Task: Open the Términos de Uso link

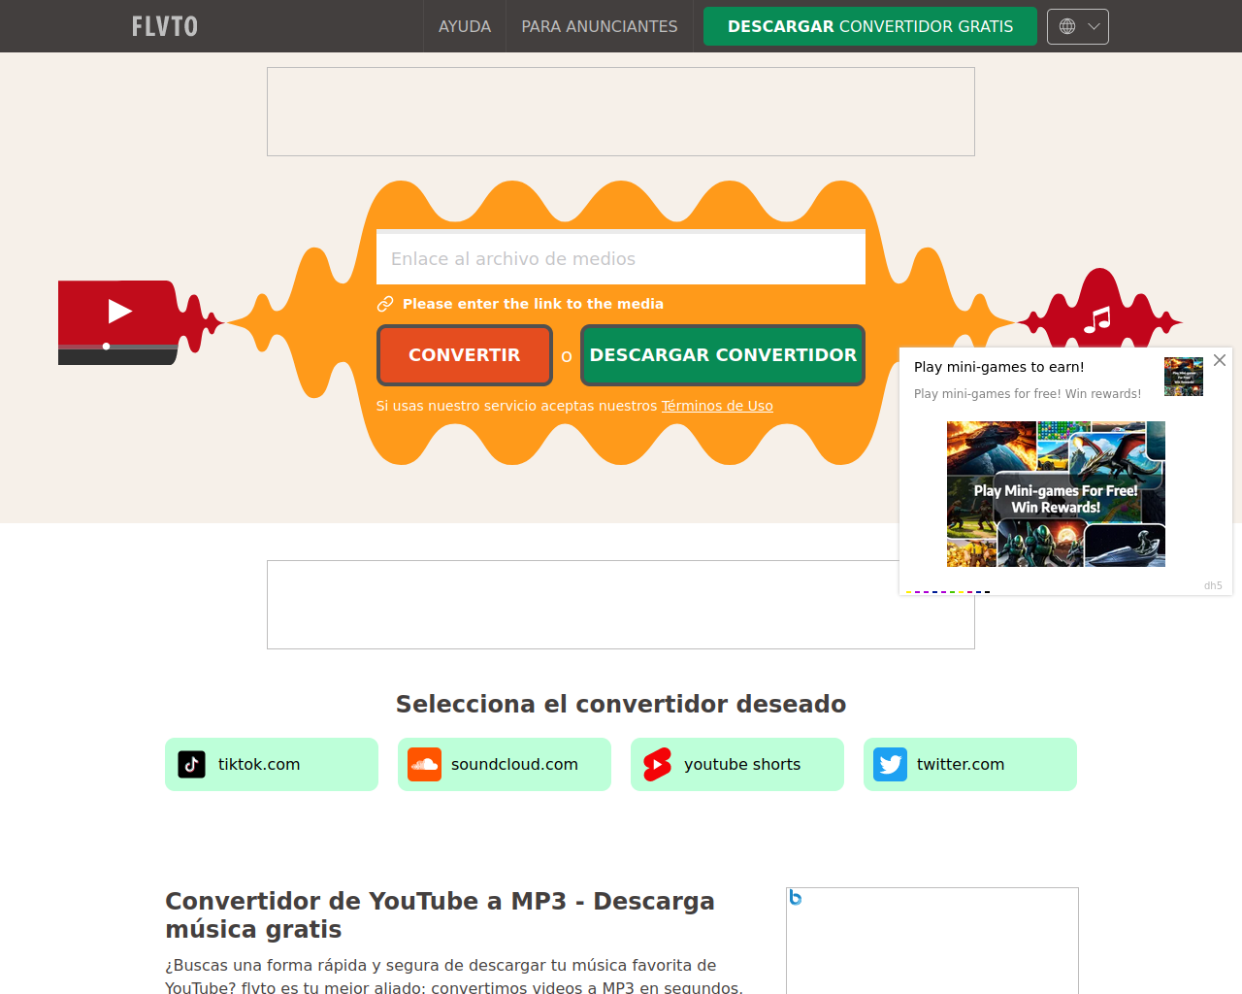Action: click(x=717, y=406)
